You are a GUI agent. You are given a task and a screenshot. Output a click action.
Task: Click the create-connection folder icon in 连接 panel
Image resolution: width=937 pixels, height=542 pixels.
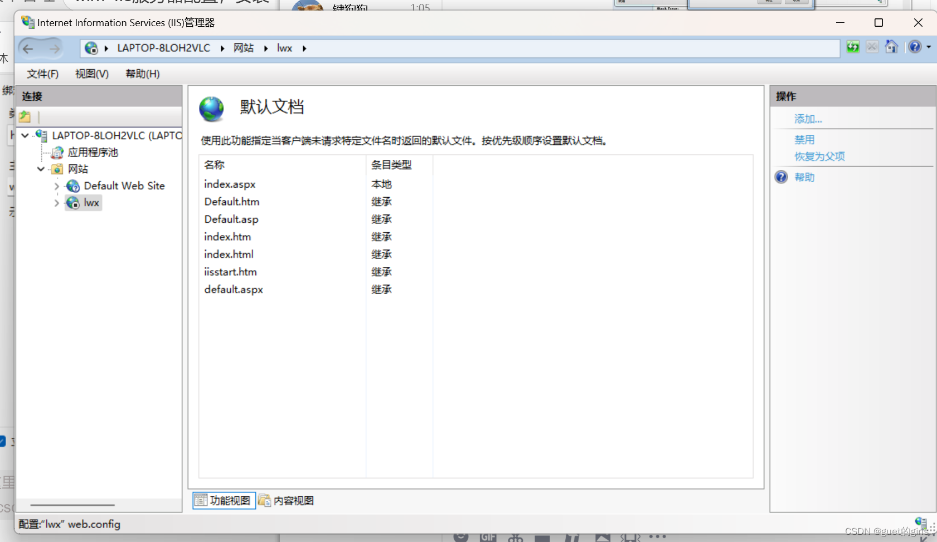point(24,116)
